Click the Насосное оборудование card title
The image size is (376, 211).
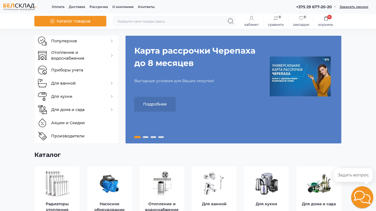(110, 207)
